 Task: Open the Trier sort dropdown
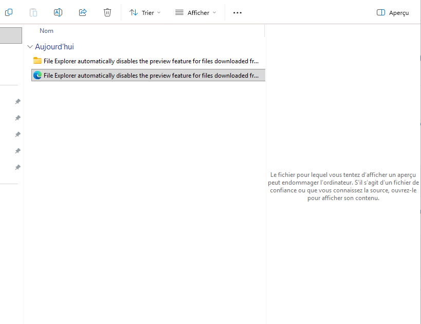point(144,12)
